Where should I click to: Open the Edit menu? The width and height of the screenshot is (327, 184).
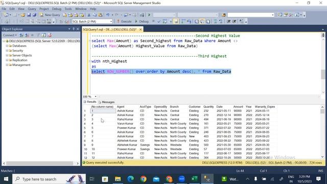pyautogui.click(x=12, y=9)
